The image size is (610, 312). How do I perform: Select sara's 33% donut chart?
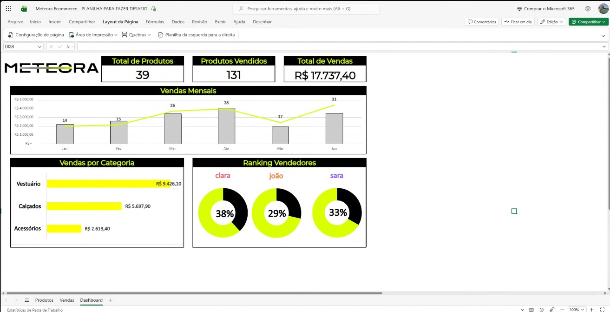[x=337, y=212]
